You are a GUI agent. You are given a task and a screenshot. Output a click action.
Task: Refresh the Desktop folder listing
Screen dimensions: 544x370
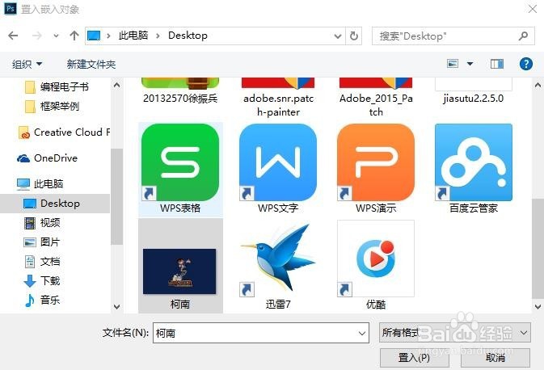click(353, 36)
